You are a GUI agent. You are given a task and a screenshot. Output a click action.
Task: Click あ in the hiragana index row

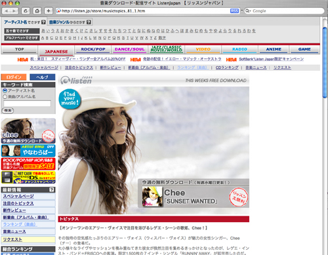click(x=43, y=31)
